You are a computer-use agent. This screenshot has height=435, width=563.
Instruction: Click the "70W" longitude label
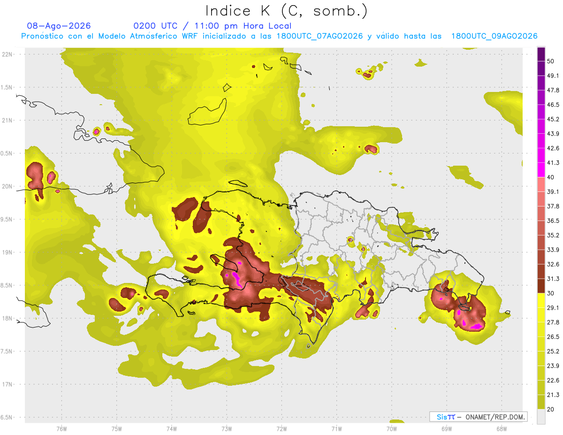[391, 428]
